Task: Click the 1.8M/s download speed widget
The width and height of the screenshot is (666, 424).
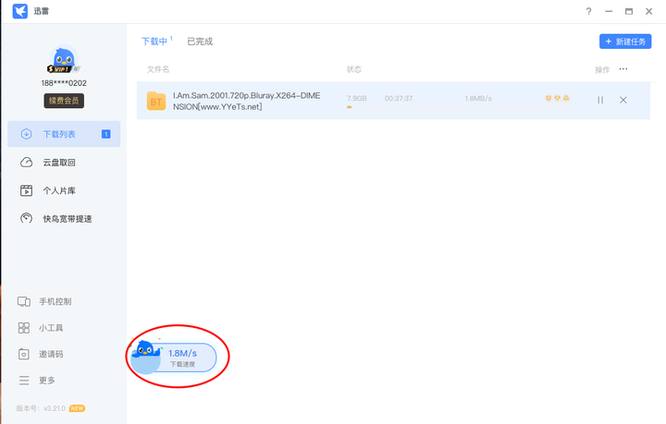Action: [176, 357]
